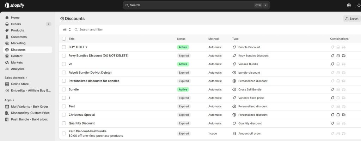
Task: Click the Export button
Action: click(x=352, y=19)
